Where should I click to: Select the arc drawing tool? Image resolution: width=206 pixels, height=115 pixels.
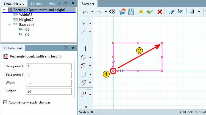83,66
